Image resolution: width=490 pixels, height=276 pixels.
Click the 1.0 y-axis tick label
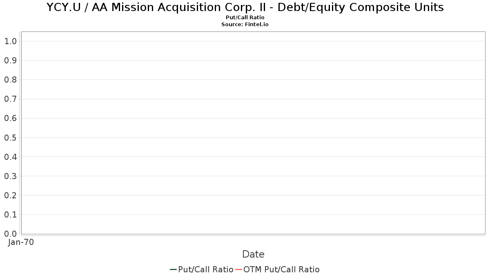coord(10,41)
